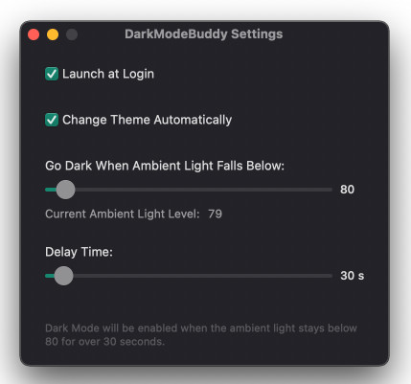The image size is (411, 384).
Task: Click the Delay Time slider knob
Action: [x=63, y=276]
